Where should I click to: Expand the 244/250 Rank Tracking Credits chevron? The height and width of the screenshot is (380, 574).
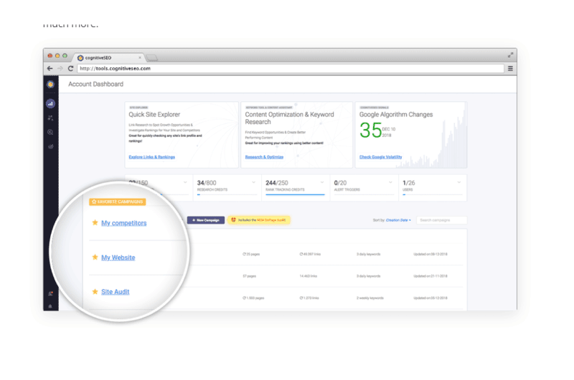[x=322, y=182]
